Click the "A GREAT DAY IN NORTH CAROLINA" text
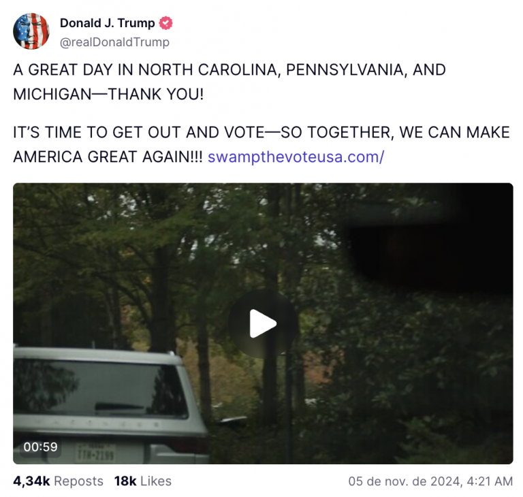 coord(145,69)
